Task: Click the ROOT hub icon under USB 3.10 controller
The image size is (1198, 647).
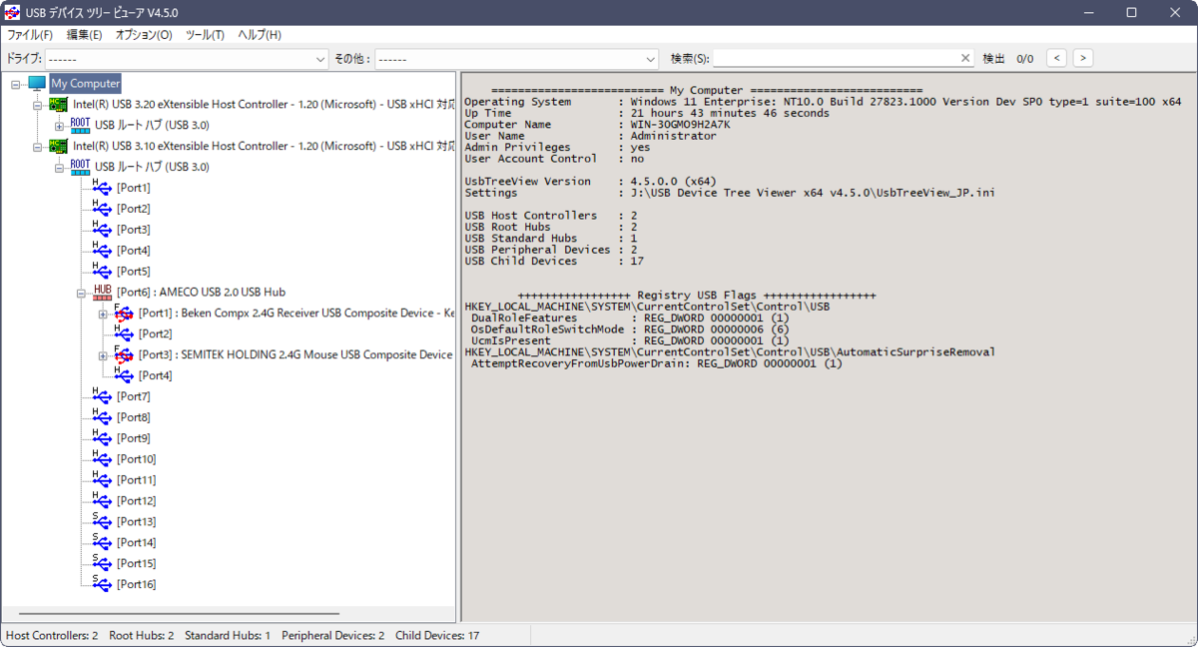Action: [80, 167]
